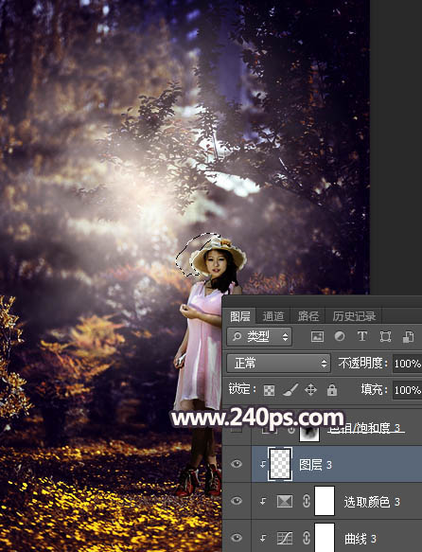This screenshot has height=552, width=422.
Task: Open the 类型 layer filter dropdown
Action: (x=259, y=337)
